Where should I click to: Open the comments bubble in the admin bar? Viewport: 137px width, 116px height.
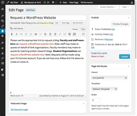(54, 2)
